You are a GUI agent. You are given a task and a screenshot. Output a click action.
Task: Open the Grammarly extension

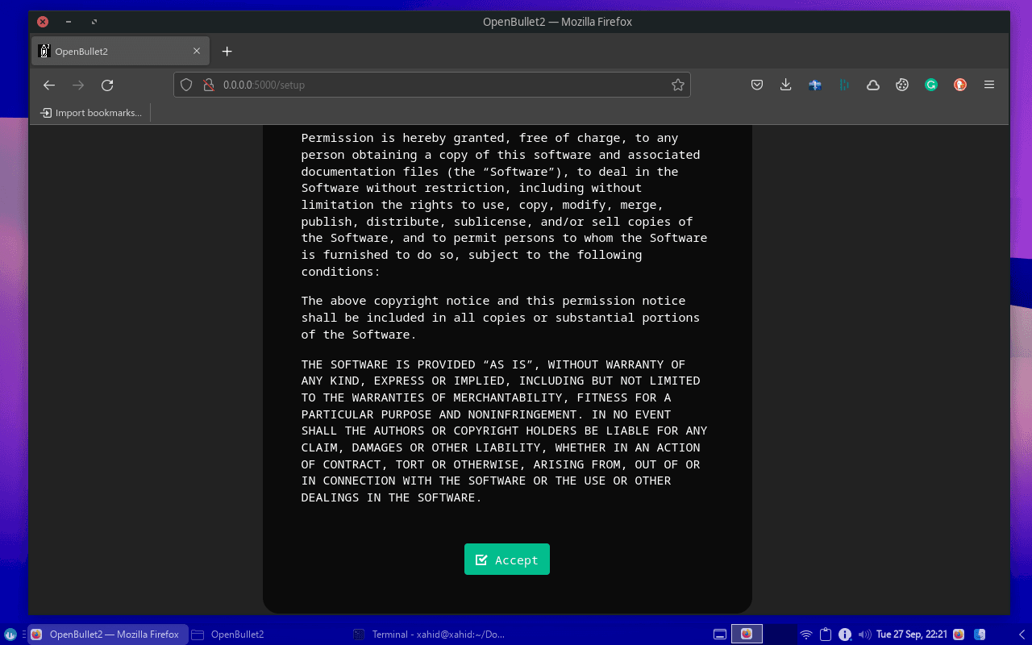[x=930, y=85]
